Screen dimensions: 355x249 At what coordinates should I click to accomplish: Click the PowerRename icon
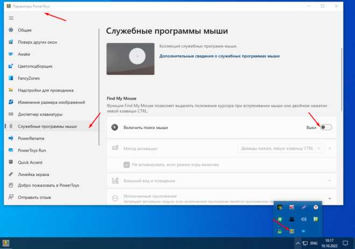(11, 138)
